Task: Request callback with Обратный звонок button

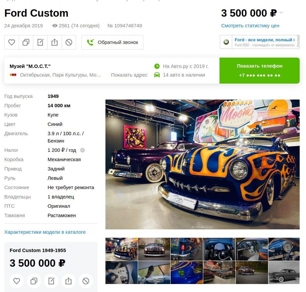Action: tap(113, 42)
